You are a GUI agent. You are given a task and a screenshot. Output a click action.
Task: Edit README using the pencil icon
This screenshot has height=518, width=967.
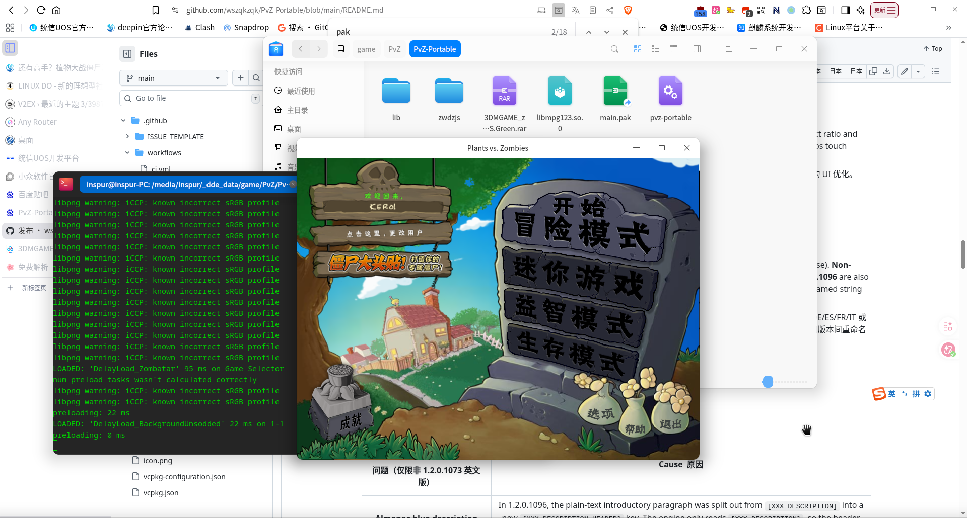coord(904,71)
